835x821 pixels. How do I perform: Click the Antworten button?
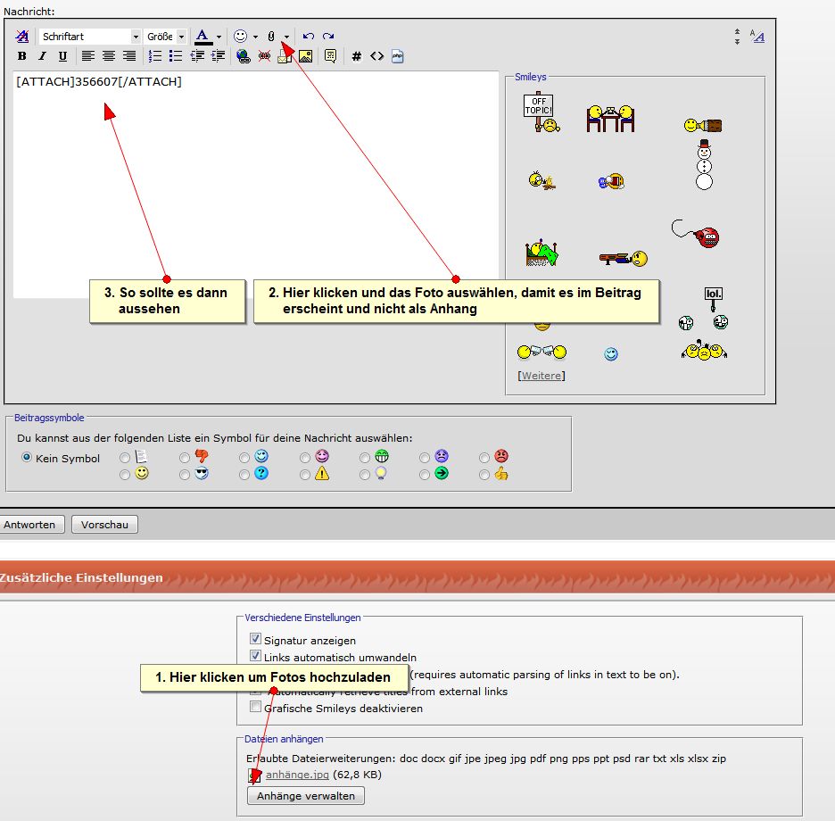pyautogui.click(x=30, y=524)
